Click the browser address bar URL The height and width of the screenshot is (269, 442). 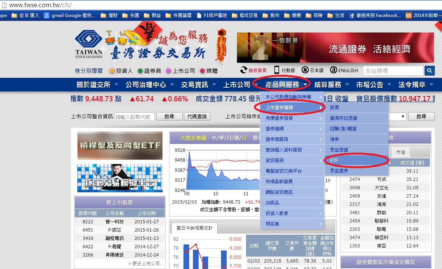pyautogui.click(x=40, y=5)
